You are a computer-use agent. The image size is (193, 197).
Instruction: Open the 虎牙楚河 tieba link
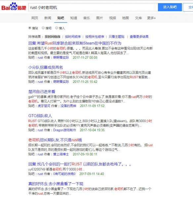(44, 106)
